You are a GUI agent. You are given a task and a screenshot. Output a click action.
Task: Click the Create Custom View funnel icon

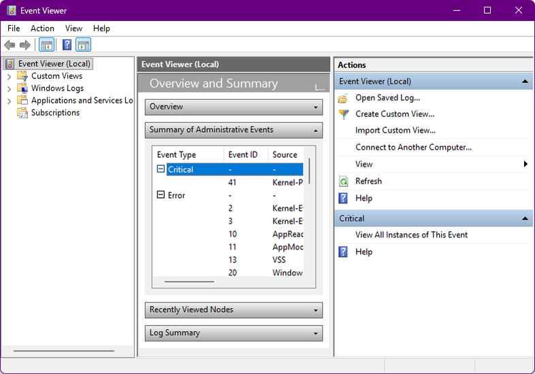click(x=344, y=114)
